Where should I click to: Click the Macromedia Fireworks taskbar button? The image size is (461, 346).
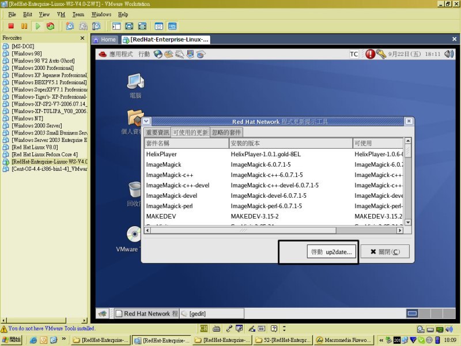344,340
